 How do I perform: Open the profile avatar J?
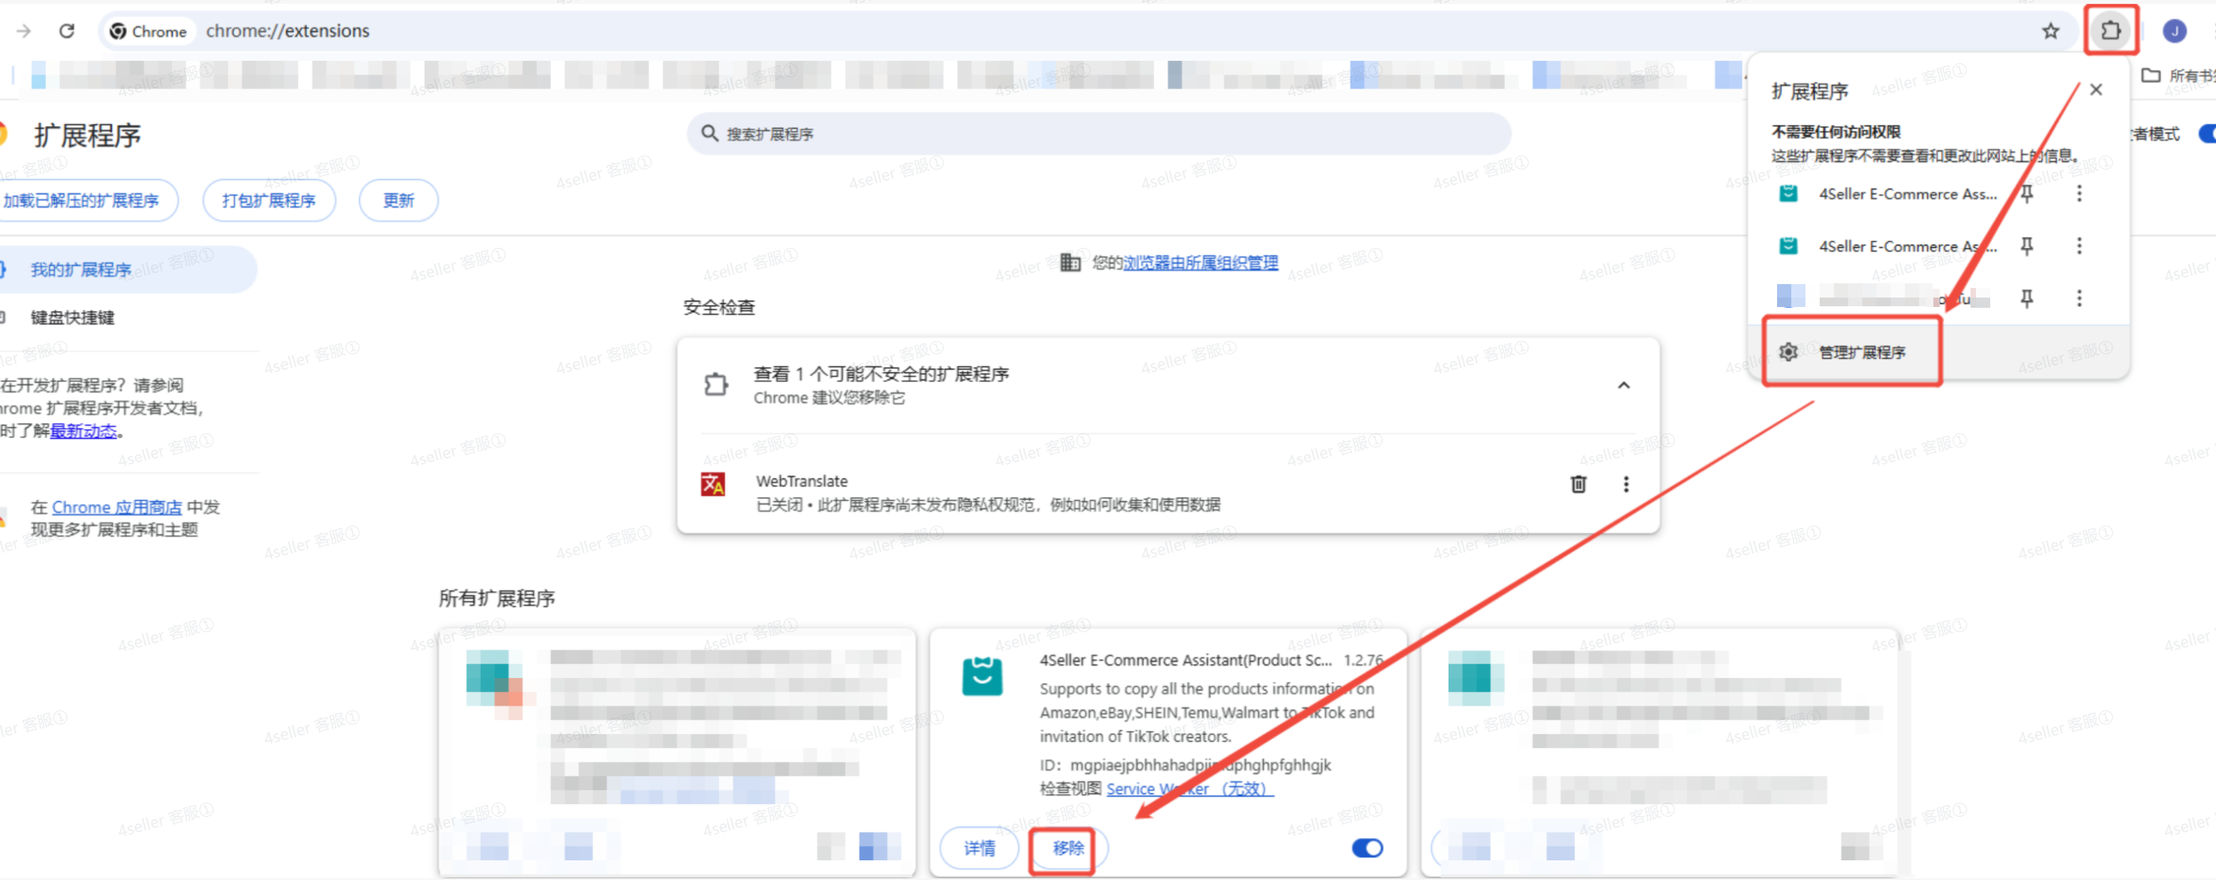pyautogui.click(x=2175, y=31)
